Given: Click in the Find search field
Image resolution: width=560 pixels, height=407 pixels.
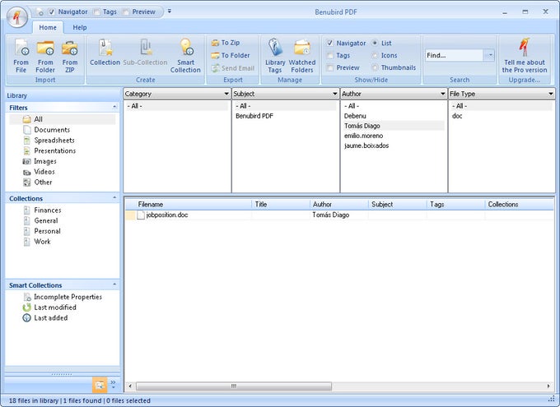Looking at the screenshot, I should [x=455, y=55].
